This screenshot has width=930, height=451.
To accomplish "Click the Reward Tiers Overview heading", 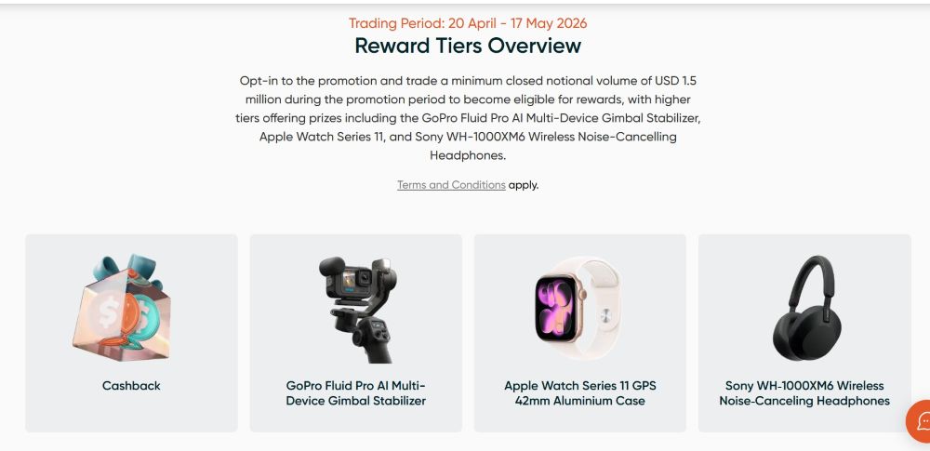I will point(468,46).
